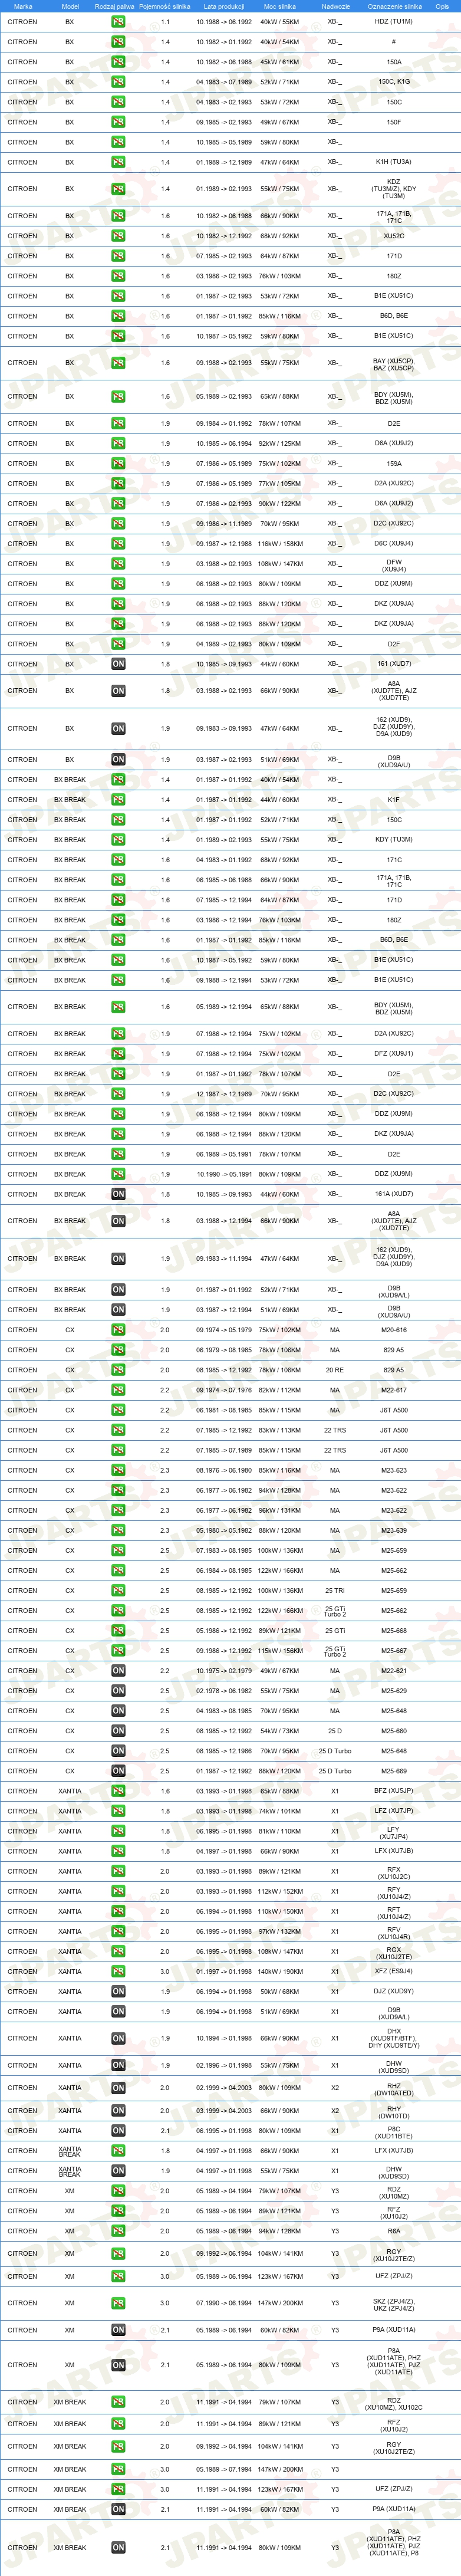461x2576 pixels.
Task: Click production dates 02.1999 -> 04.2003
Action: pyautogui.click(x=223, y=2088)
